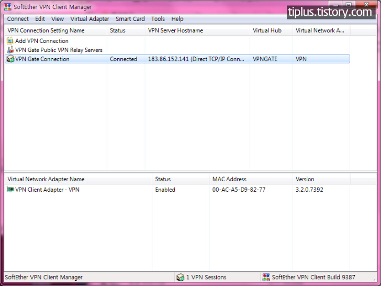Open the Tools menu
The width and height of the screenshot is (381, 286).
158,19
